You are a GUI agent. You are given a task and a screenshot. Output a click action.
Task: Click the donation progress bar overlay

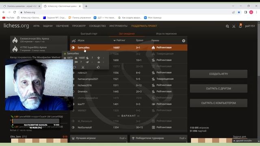click(36, 121)
